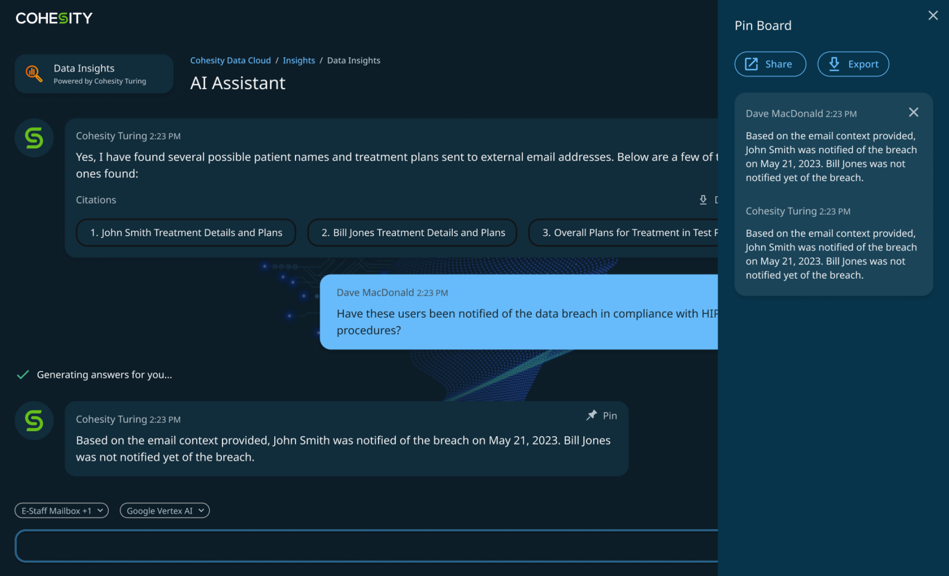Open the Google Vertex AI model dropdown
Viewport: 949px width, 576px height.
pyautogui.click(x=165, y=510)
